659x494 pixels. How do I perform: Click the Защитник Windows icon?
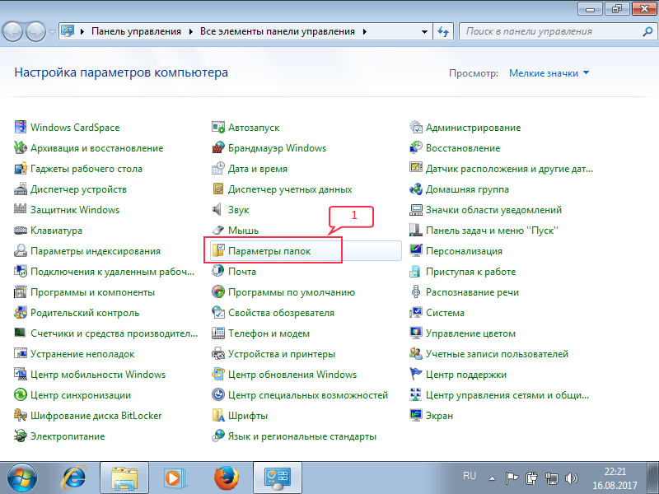pos(21,210)
